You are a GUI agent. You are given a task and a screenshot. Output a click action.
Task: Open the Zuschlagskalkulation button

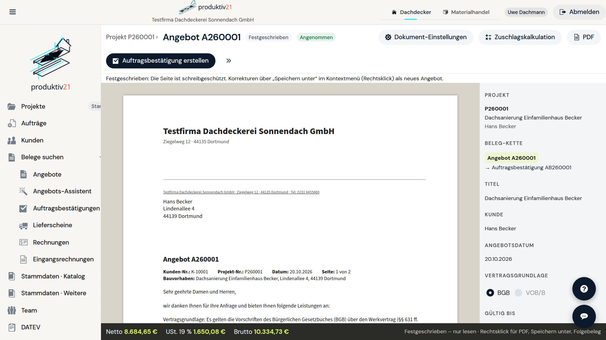pos(520,37)
